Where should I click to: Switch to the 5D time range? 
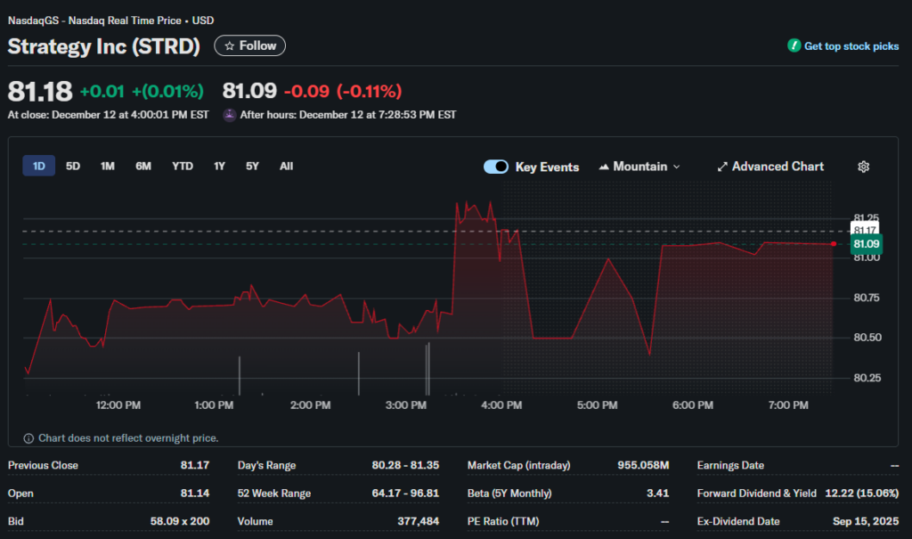tap(73, 166)
